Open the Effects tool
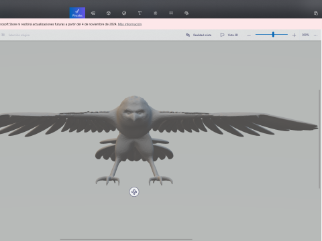The image size is (322, 241). pos(156,13)
